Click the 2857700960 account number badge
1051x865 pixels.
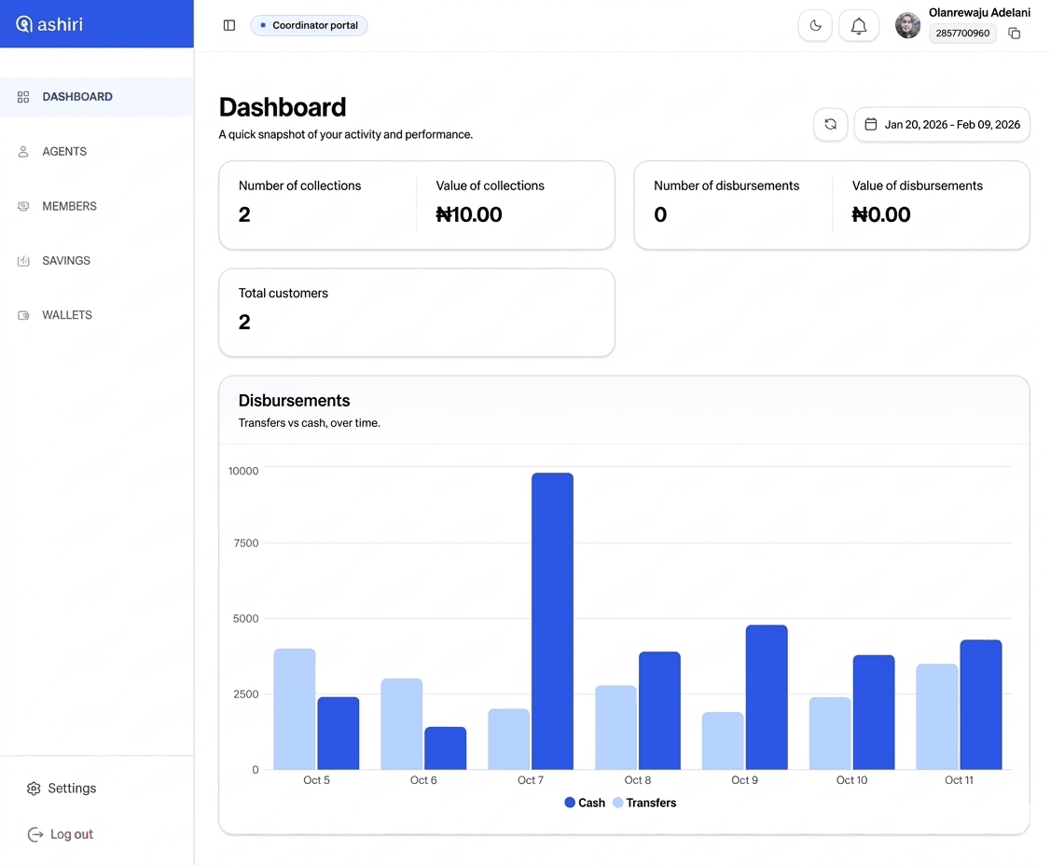tap(961, 33)
